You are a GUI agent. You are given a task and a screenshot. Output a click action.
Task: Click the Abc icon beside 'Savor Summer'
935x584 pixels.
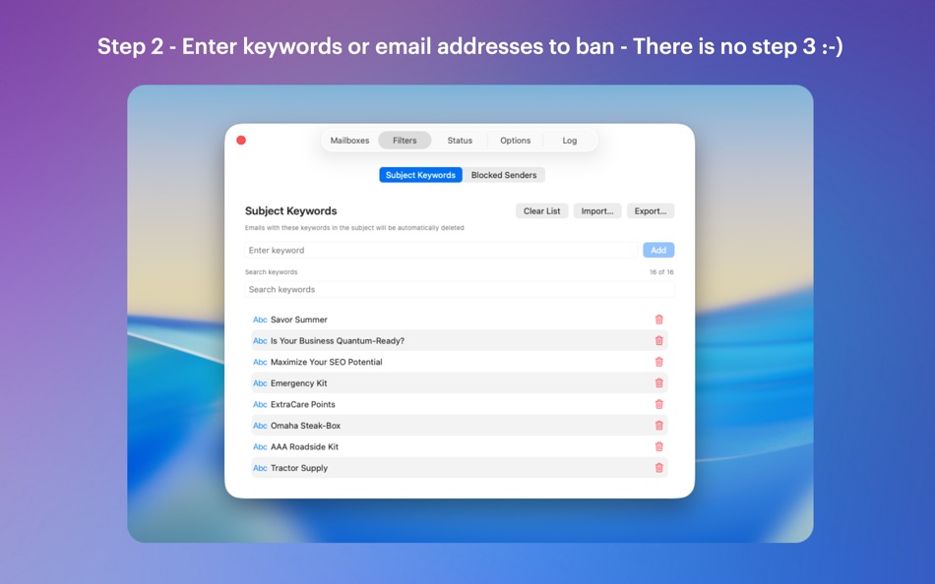tap(259, 319)
